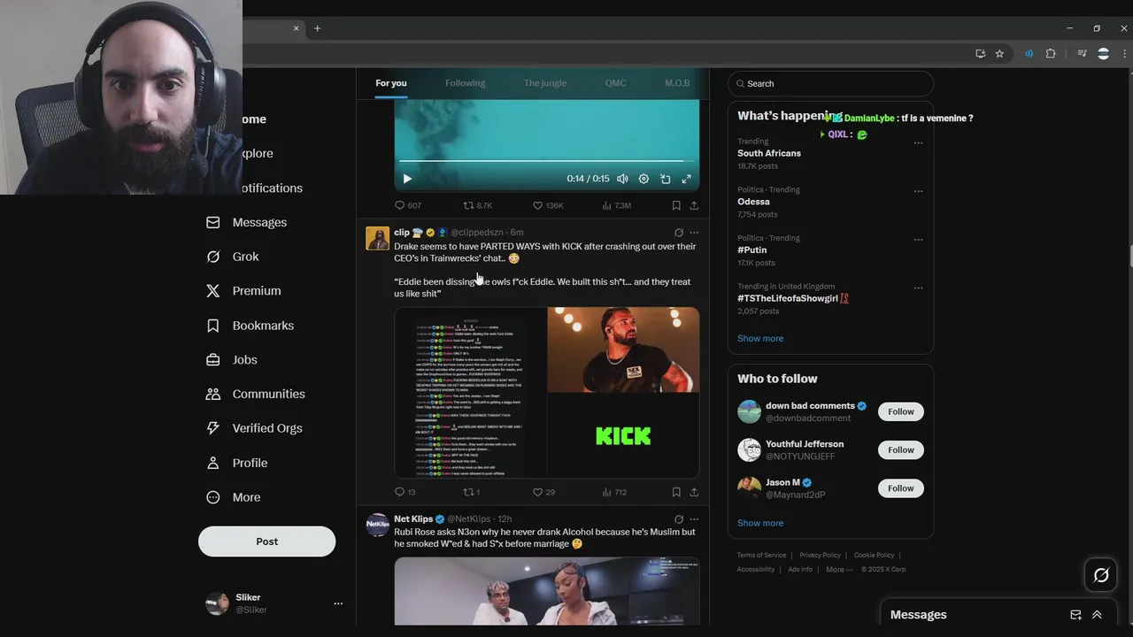Viewport: 1133px width, 637px height.
Task: Follow Youthful Jefferson
Action: (x=901, y=449)
